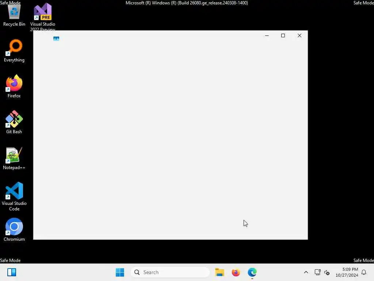Select the Everything search shortcut
This screenshot has width=374, height=281.
click(14, 51)
